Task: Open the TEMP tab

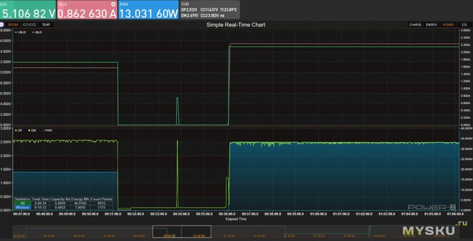Action: (x=46, y=25)
